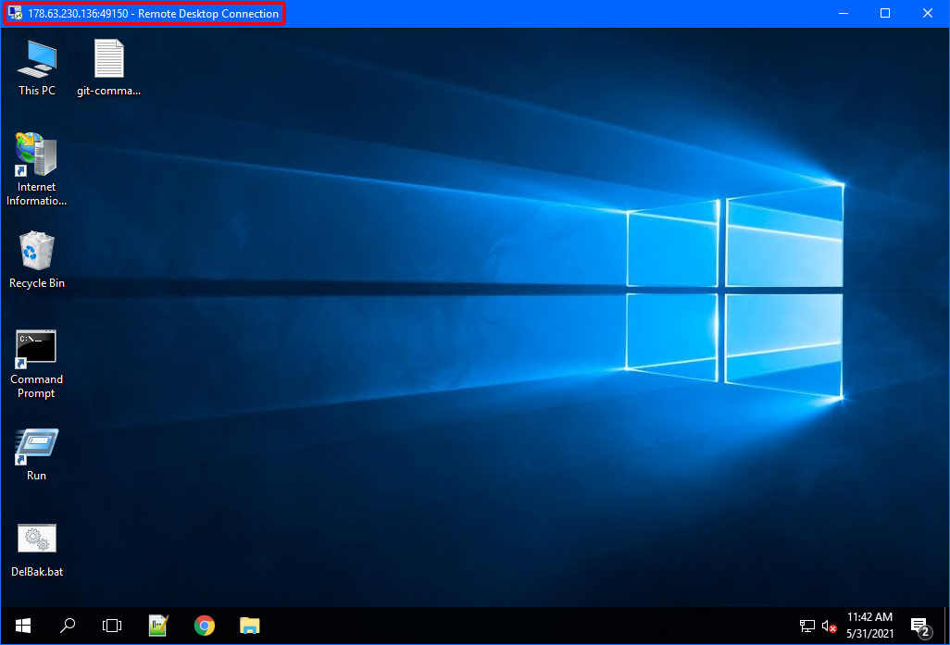Open Task View on the taskbar
The width and height of the screenshot is (950, 645).
pyautogui.click(x=112, y=626)
